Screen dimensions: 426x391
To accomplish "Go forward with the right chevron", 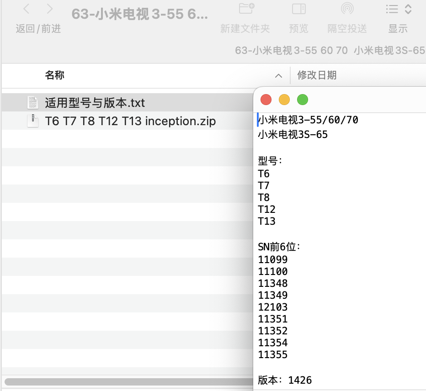I will [49, 9].
